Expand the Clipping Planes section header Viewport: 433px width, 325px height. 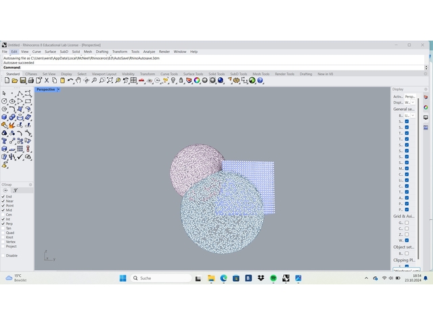404,260
